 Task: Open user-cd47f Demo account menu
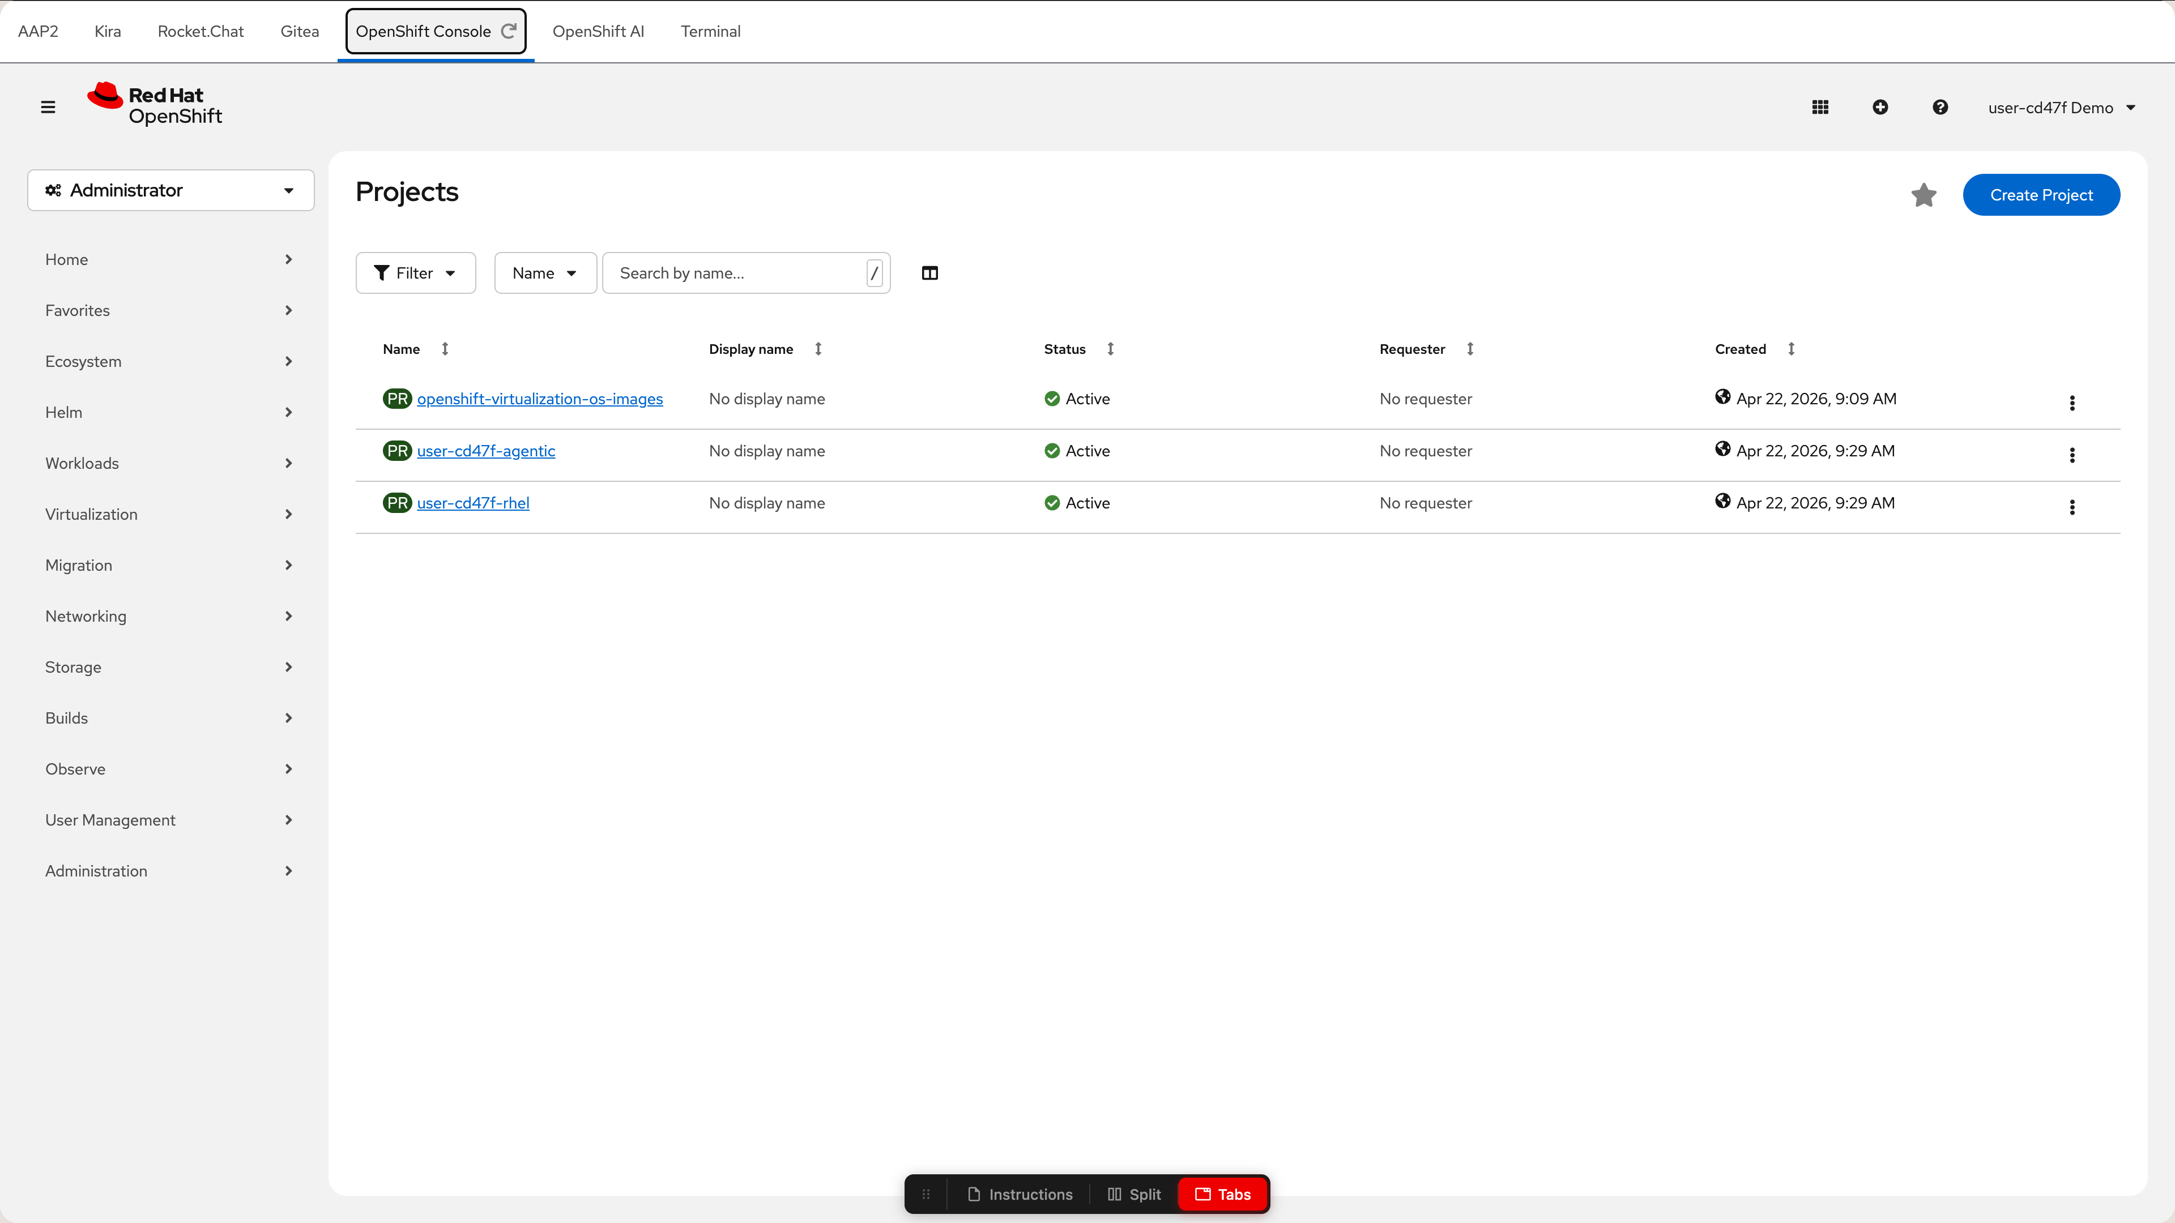[x=2061, y=107]
